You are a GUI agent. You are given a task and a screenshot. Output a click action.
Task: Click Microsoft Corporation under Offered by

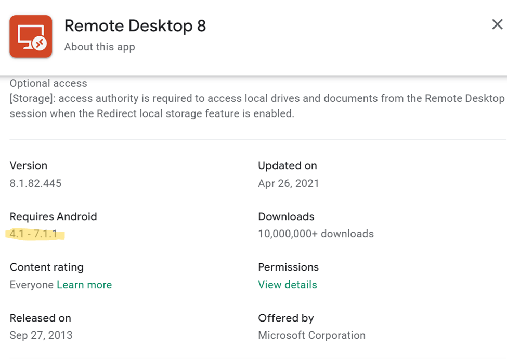click(311, 335)
